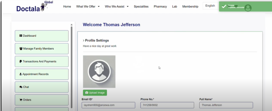The image size is (272, 111).
Task: Open the Specialities page
Action: (x=141, y=6)
